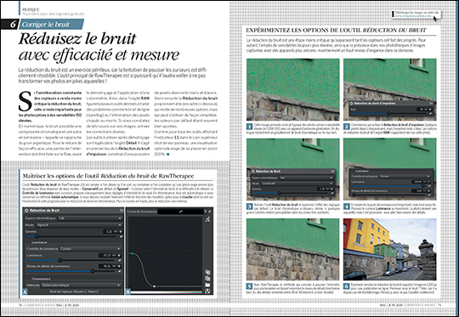The height and width of the screenshot is (317, 459).
Task: Reset Niveau de détails 0.00 with its reset icon
Action: (x=429, y=195)
